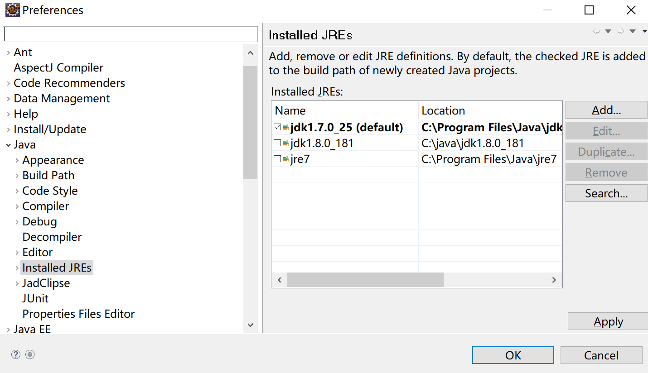Expand the Help tree node
Viewport: 648px width, 373px height.
(8, 114)
